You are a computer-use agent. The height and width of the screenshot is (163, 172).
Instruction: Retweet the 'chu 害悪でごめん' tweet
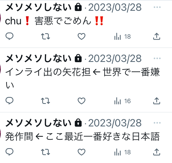(45, 36)
